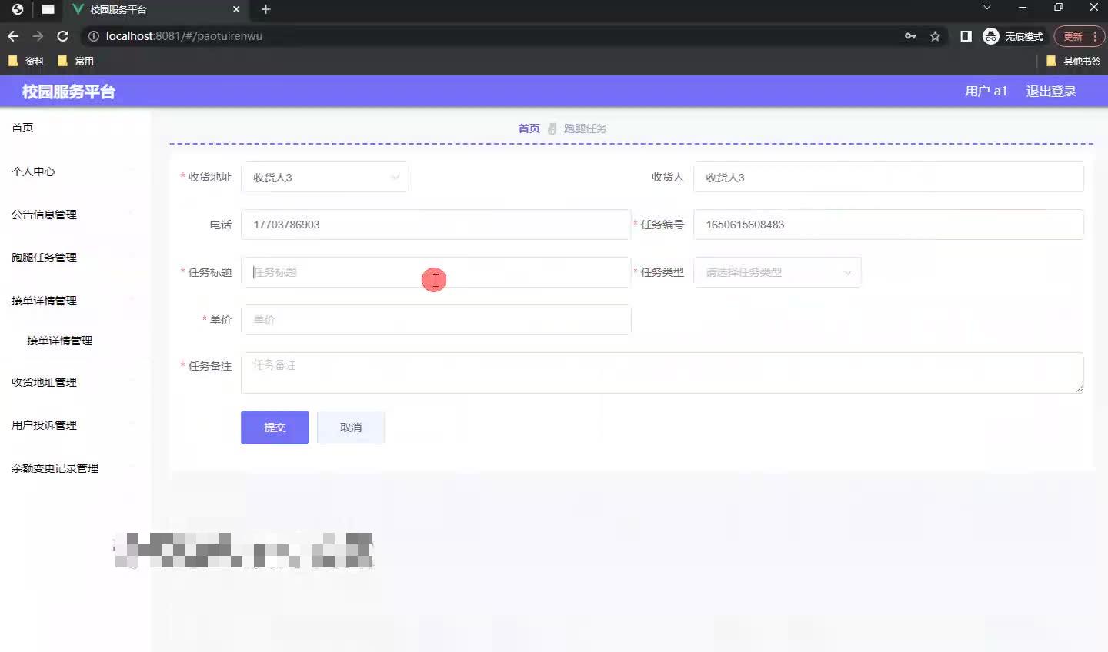Click the 收货人 input field
The width and height of the screenshot is (1108, 652).
(889, 178)
